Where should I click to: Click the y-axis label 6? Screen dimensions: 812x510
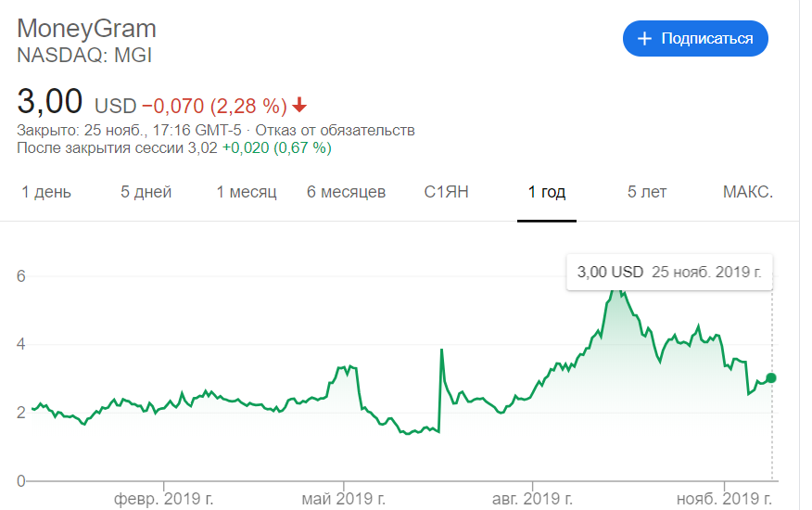[20, 276]
